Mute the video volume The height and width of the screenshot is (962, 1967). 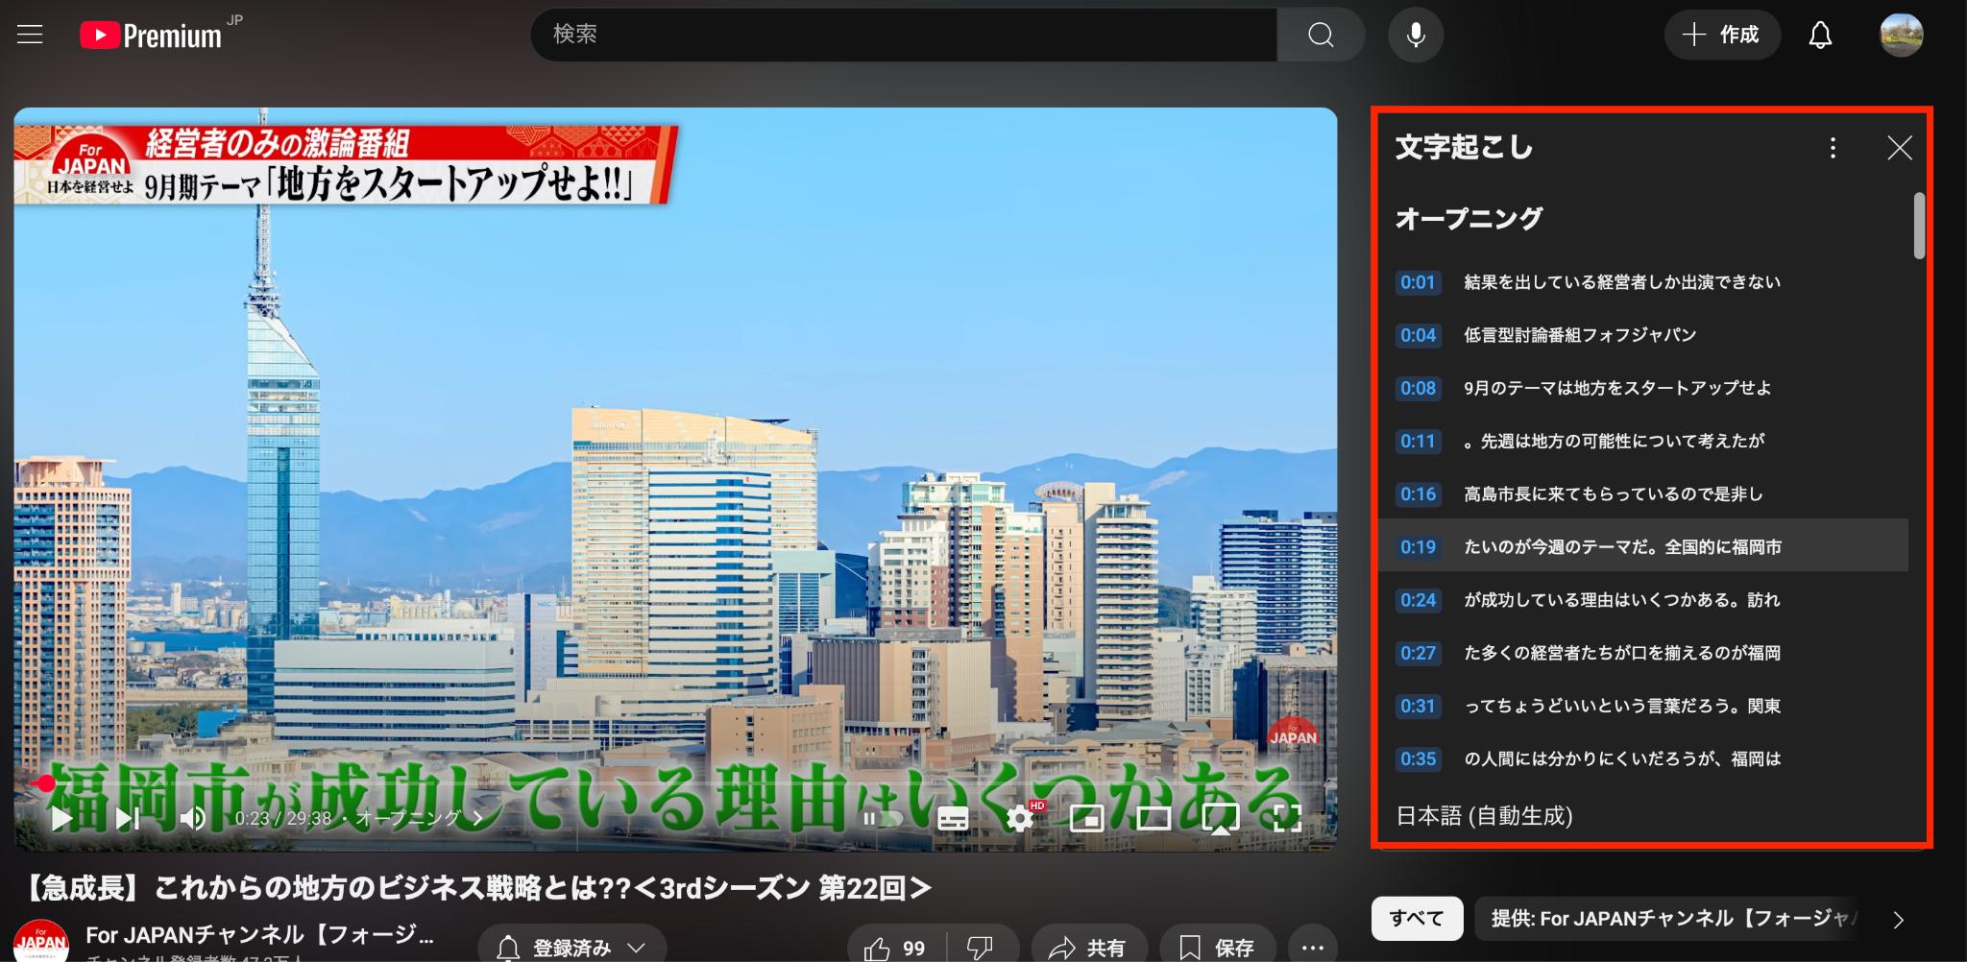click(193, 818)
